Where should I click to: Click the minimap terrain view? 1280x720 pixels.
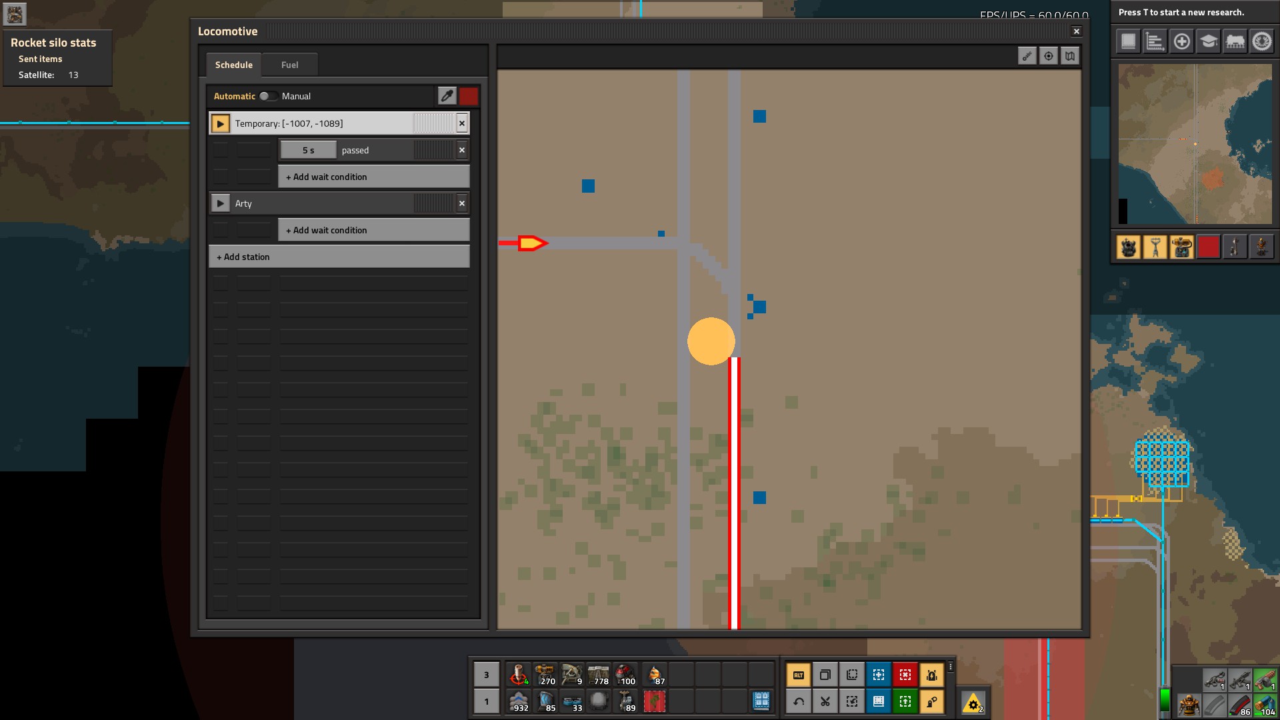tap(1195, 143)
